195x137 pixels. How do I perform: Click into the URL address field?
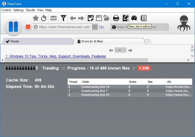pos(65,27)
